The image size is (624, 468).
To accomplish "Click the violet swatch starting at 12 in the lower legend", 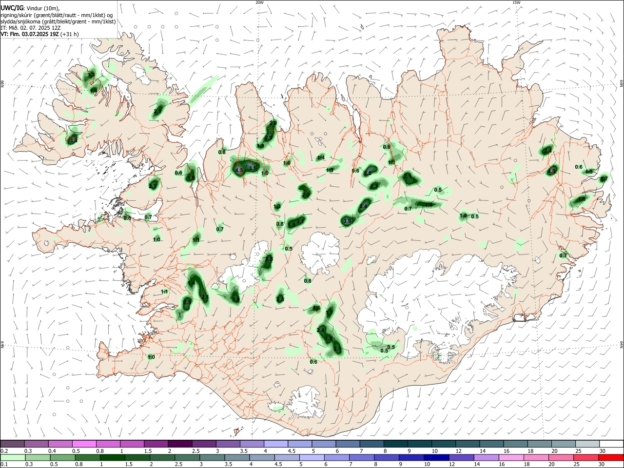I will [461, 457].
